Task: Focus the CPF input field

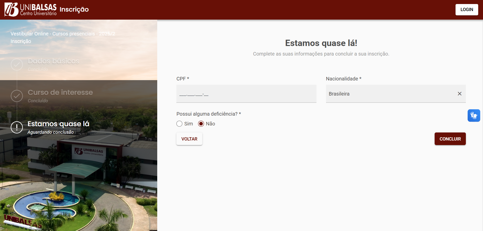Action: (x=246, y=94)
